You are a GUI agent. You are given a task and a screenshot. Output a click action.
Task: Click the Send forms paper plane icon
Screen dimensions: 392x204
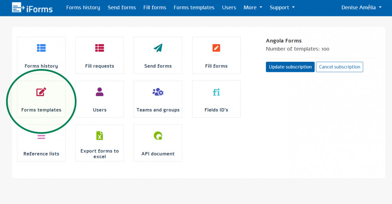(x=158, y=48)
